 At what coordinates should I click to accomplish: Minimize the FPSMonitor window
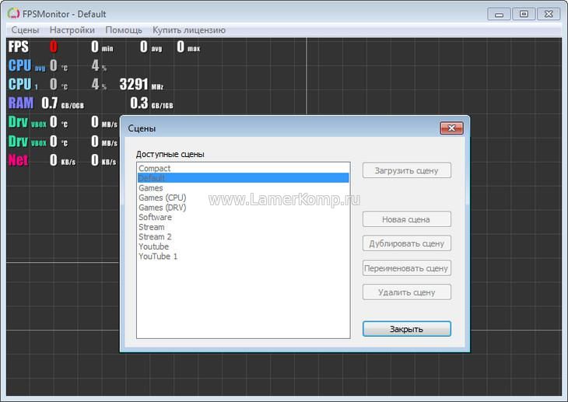[x=499, y=14]
